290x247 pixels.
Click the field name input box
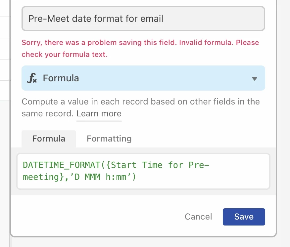tap(143, 19)
